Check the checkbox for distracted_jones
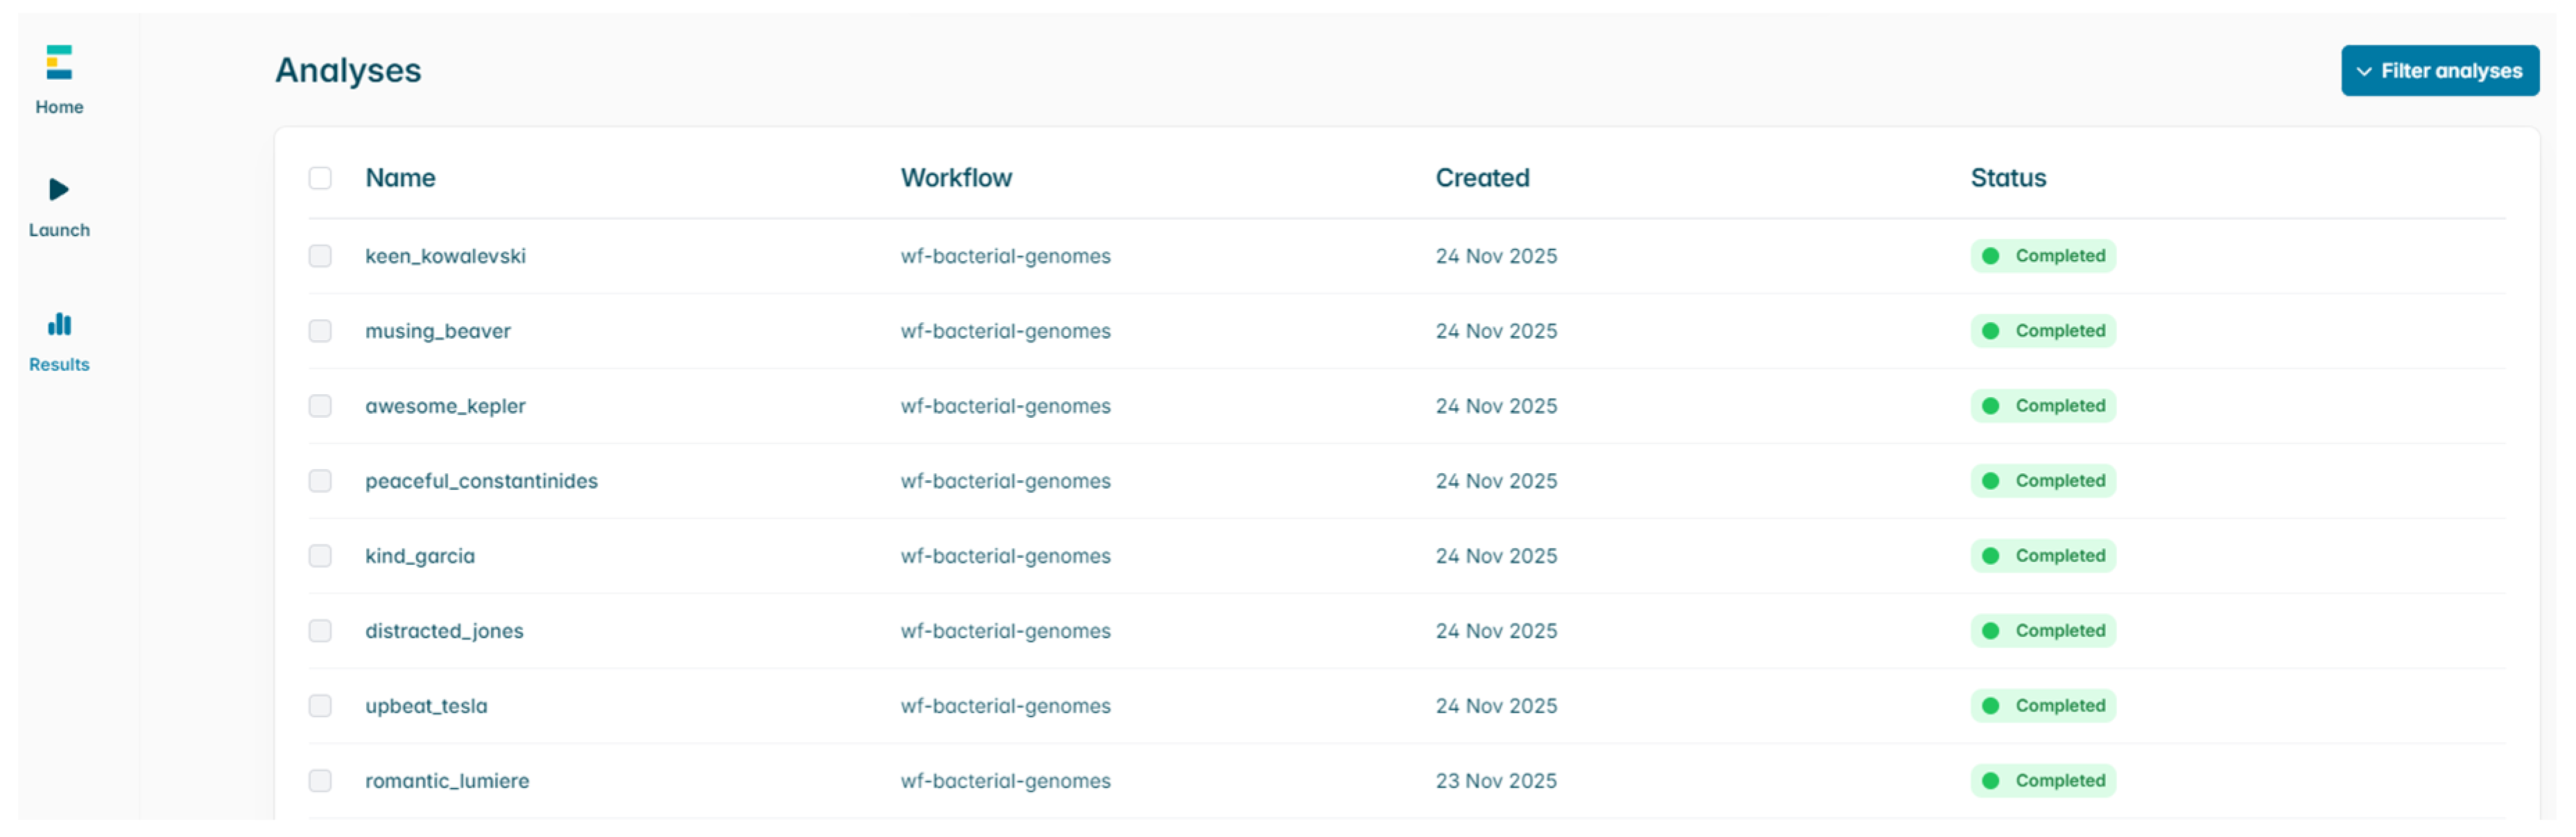This screenshot has width=2576, height=837. (321, 631)
